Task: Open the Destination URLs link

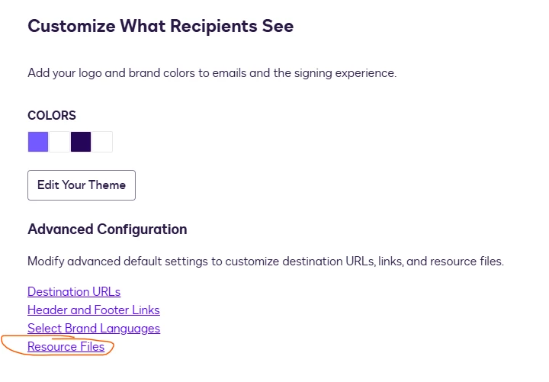Action: (x=74, y=292)
